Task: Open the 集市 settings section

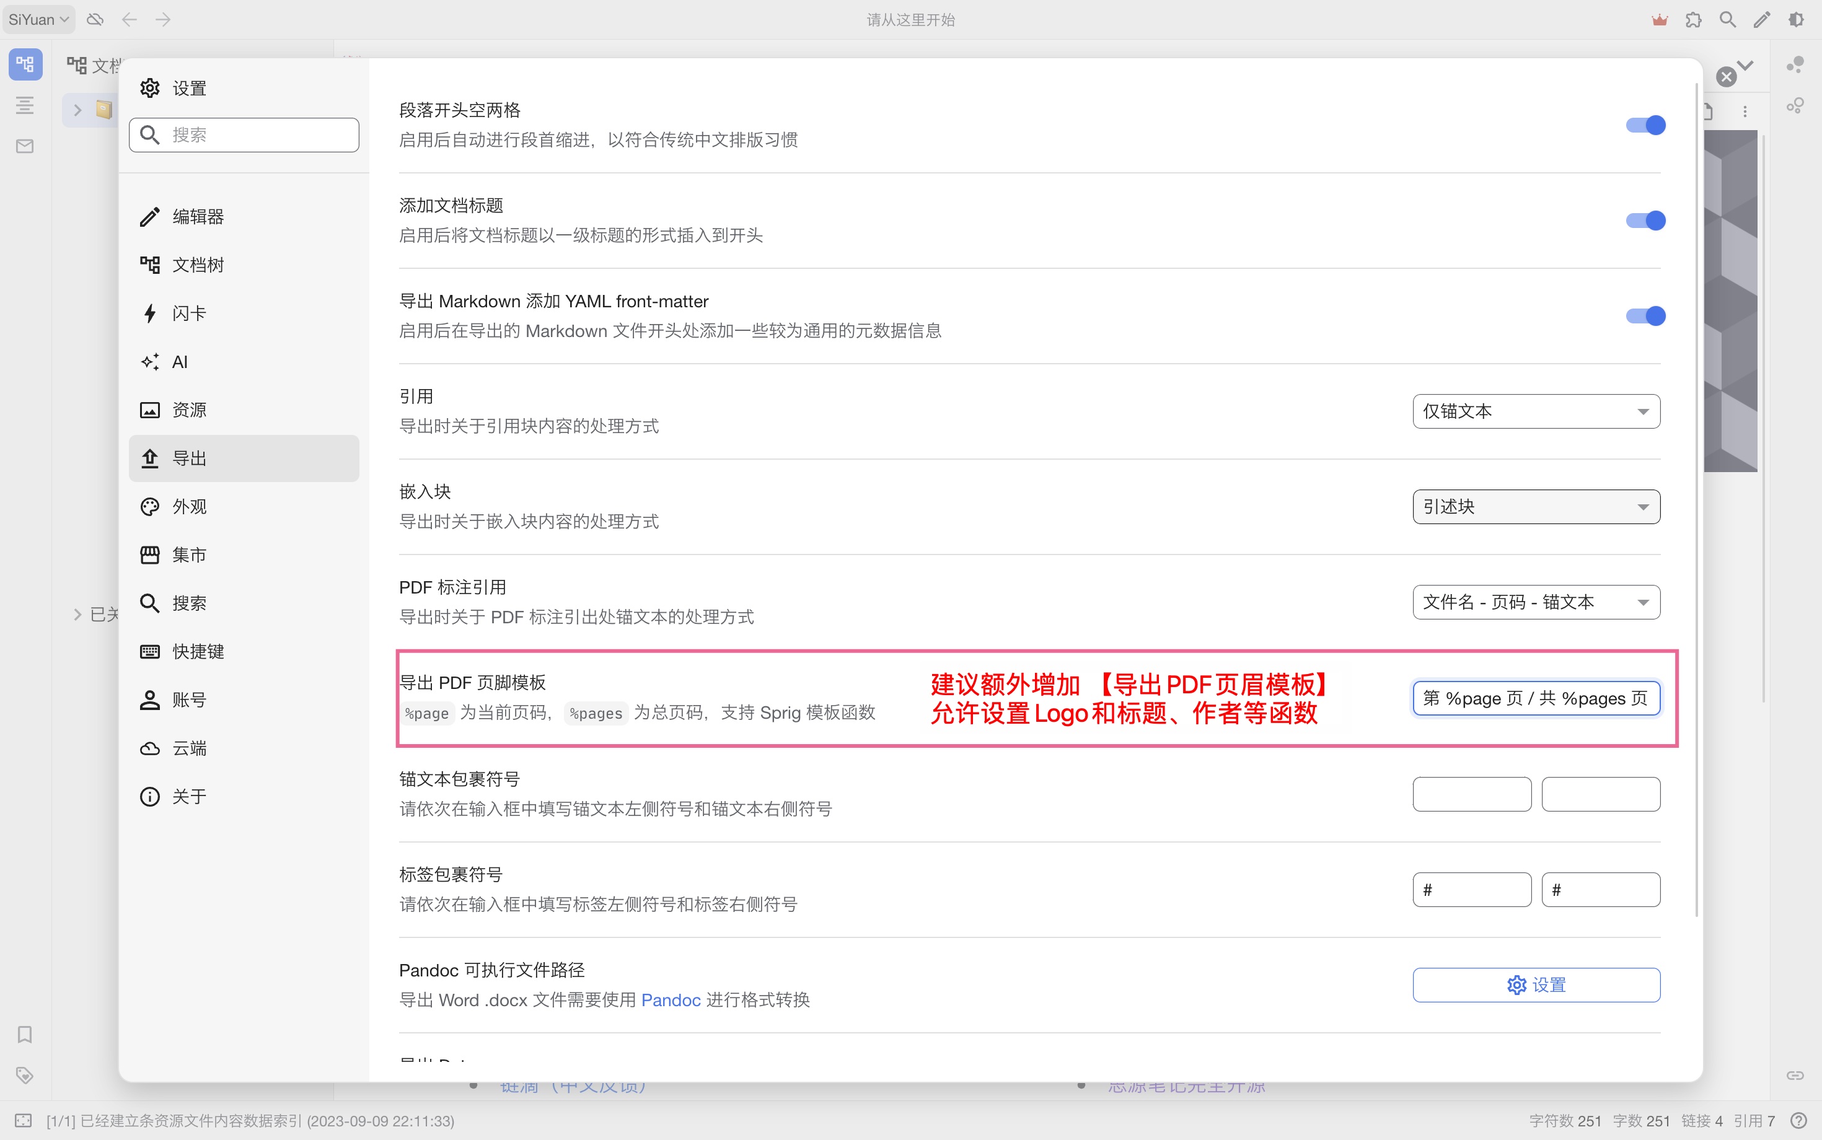Action: [x=188, y=554]
